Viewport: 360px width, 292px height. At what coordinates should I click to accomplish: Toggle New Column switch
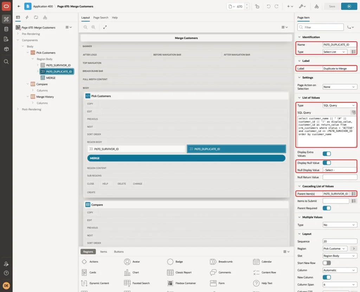coord(327,277)
